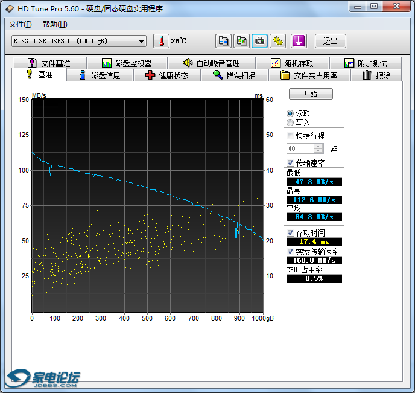415x393 pixels.
Task: Increase short stroke size with up stepper
Action: point(318,146)
